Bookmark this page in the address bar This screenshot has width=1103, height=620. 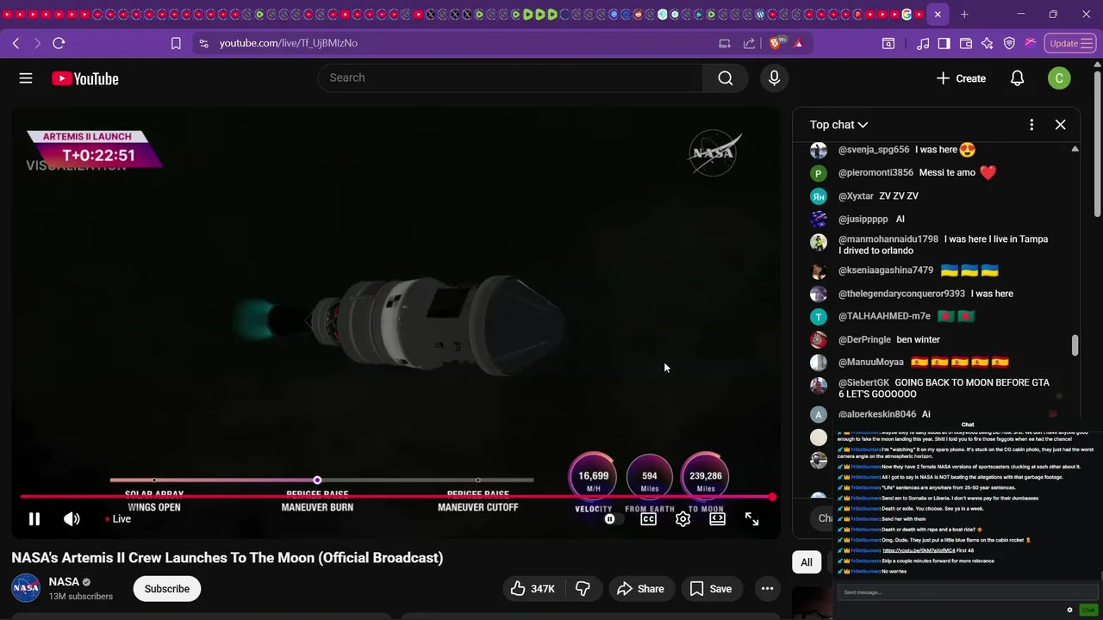coord(176,43)
